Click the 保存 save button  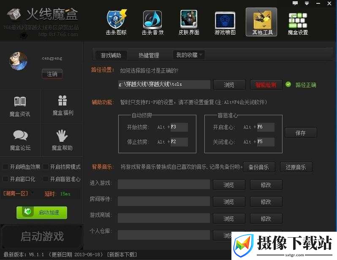301,133
